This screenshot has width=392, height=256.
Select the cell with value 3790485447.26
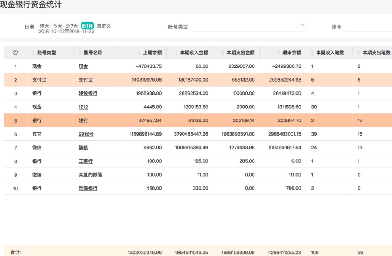coord(191,134)
